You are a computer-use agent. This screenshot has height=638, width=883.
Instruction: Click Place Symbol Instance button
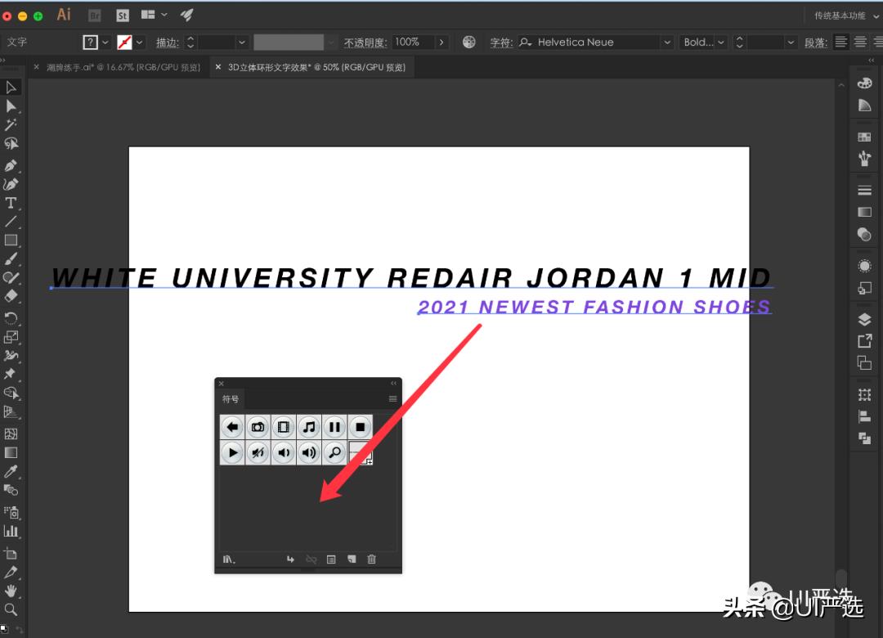290,559
